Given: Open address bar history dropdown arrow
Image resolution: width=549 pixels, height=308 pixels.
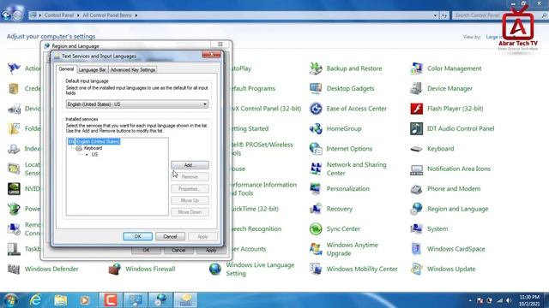Looking at the screenshot, I should click(435, 15).
